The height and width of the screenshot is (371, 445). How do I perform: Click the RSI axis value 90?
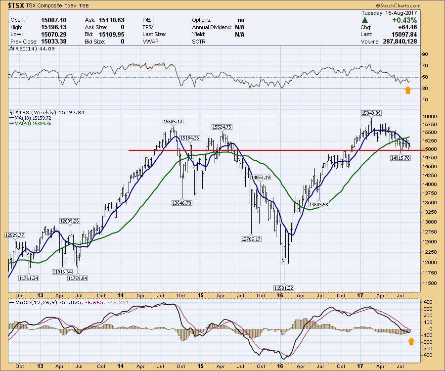425,54
